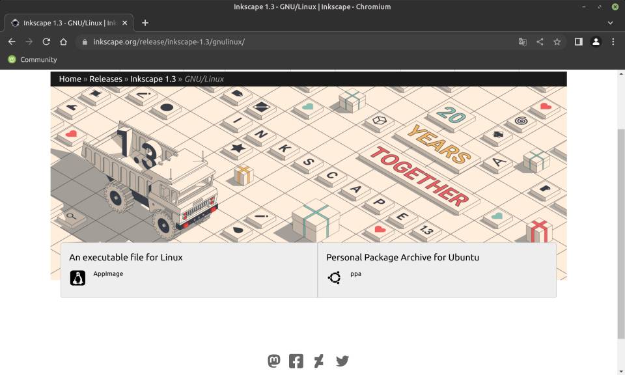625x375 pixels.
Task: Close the Inkscape 1.3 tab
Action: tap(125, 23)
